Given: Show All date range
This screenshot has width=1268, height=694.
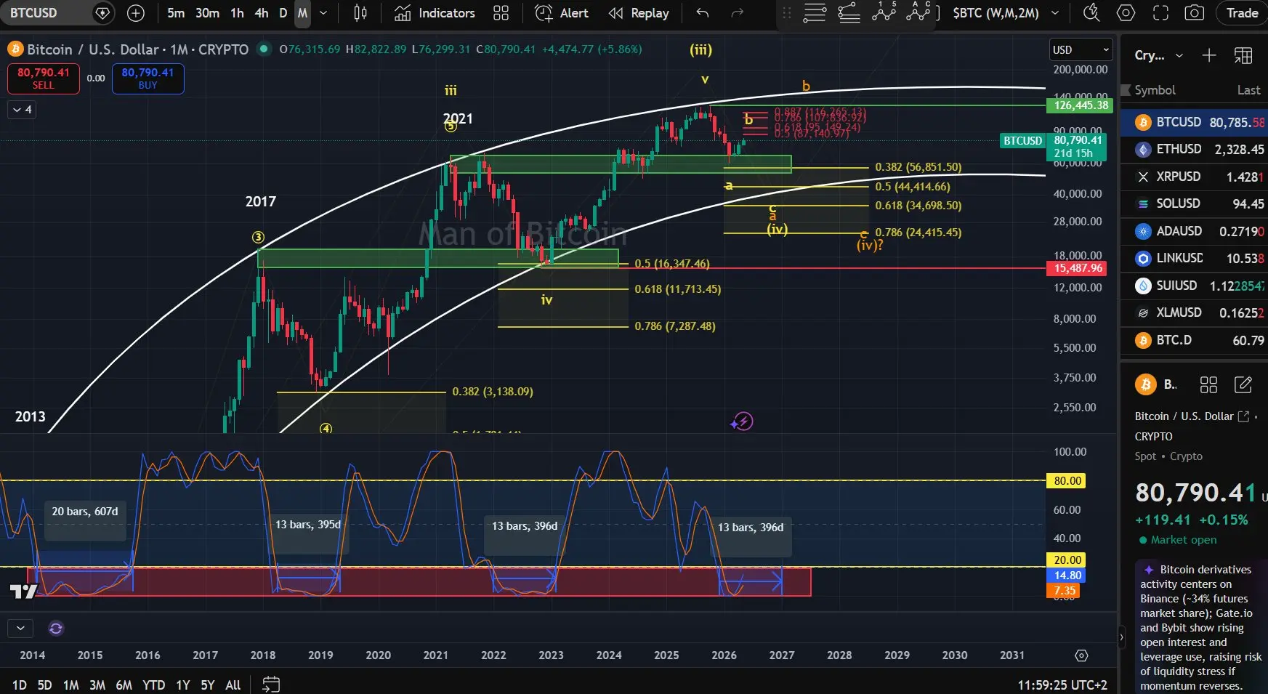Looking at the screenshot, I should (x=233, y=685).
